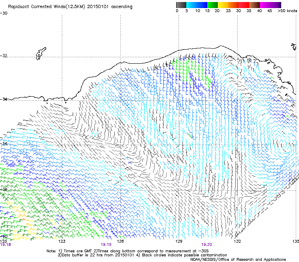
Task: Click the longitude label '132'
Action: (238, 241)
